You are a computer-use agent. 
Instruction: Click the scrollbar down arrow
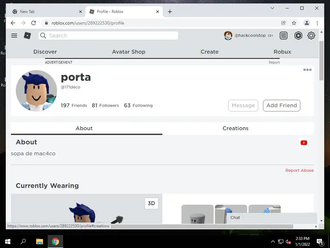pos(321,221)
